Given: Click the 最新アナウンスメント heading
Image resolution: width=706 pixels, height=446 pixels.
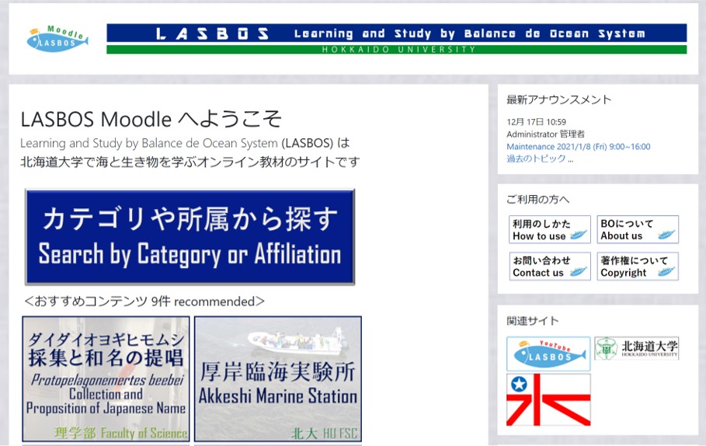Looking at the screenshot, I should [x=558, y=99].
